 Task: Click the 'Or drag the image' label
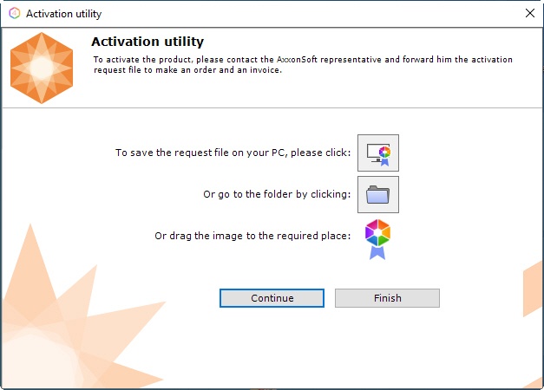[x=252, y=236]
